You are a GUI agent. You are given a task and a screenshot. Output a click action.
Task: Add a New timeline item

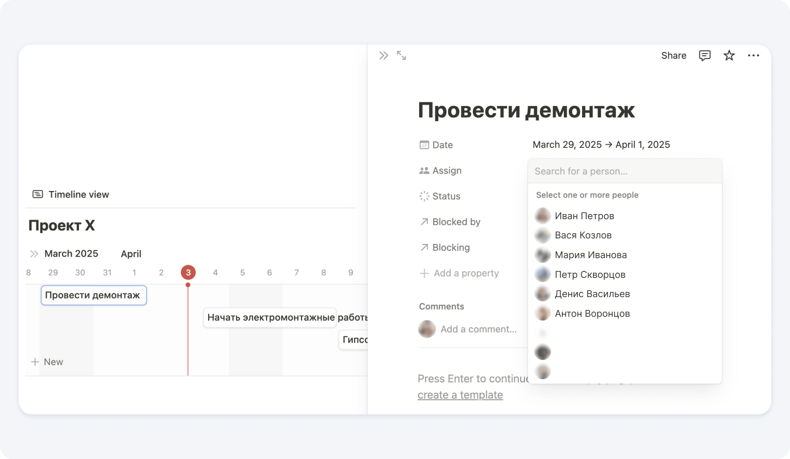[x=47, y=362]
